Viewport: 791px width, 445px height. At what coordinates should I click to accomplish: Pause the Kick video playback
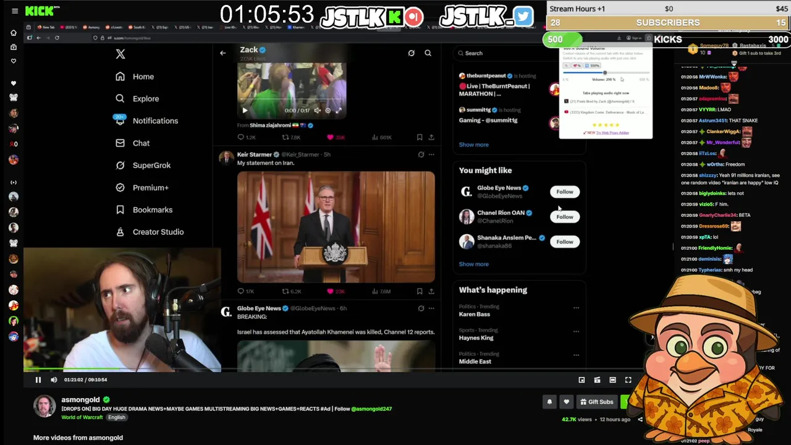[38, 379]
